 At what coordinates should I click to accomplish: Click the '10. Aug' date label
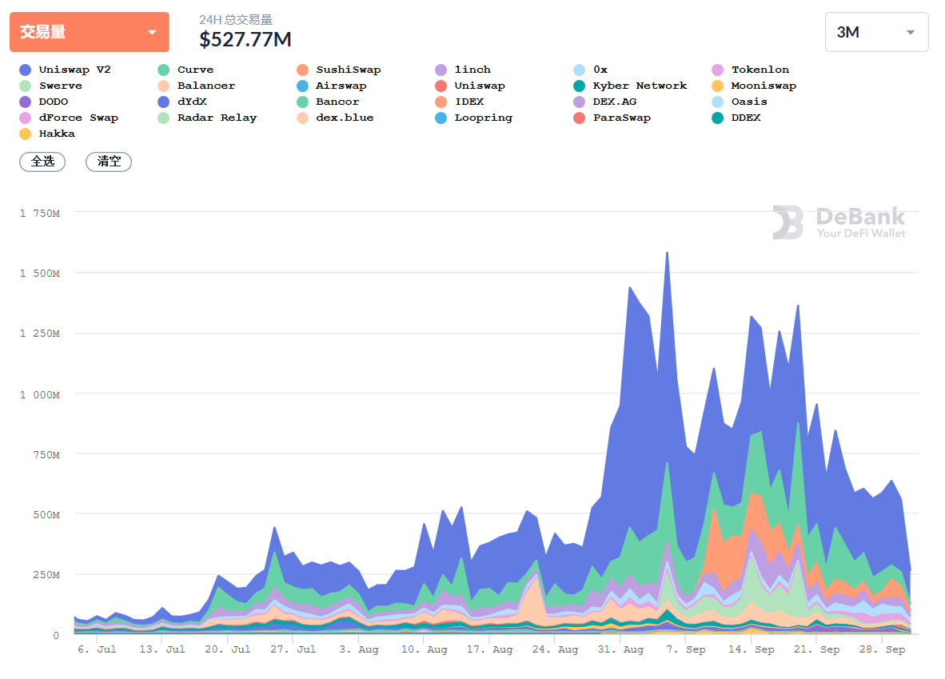tap(425, 649)
